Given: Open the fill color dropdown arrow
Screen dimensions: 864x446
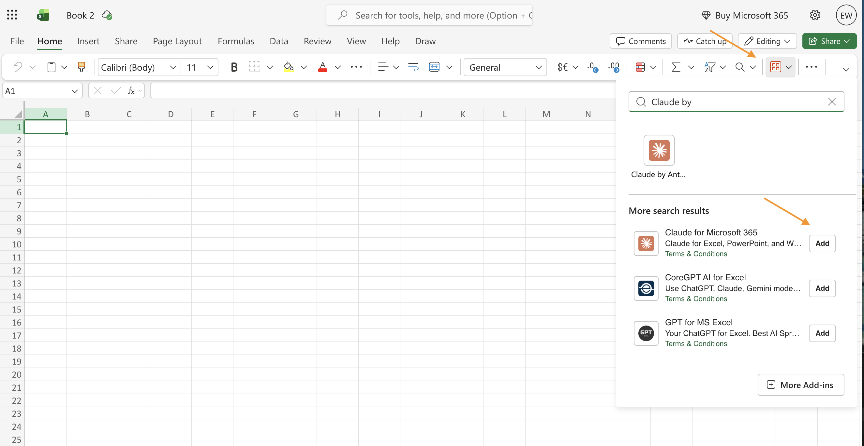Looking at the screenshot, I should (x=304, y=67).
